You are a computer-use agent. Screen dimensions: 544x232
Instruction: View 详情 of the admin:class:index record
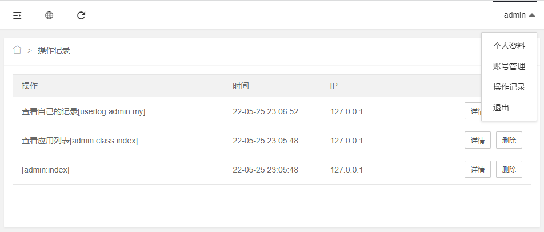click(477, 141)
